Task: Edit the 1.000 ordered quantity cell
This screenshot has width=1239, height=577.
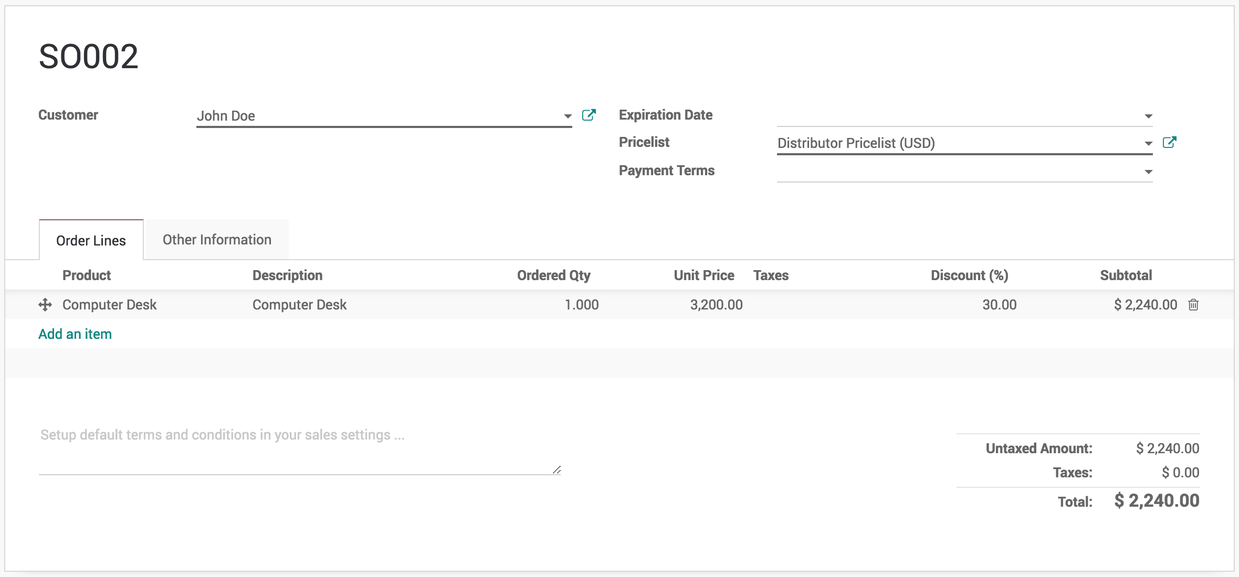Action: pos(581,305)
